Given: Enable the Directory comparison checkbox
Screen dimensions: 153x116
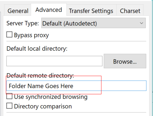Looking at the screenshot, I should 9,106.
